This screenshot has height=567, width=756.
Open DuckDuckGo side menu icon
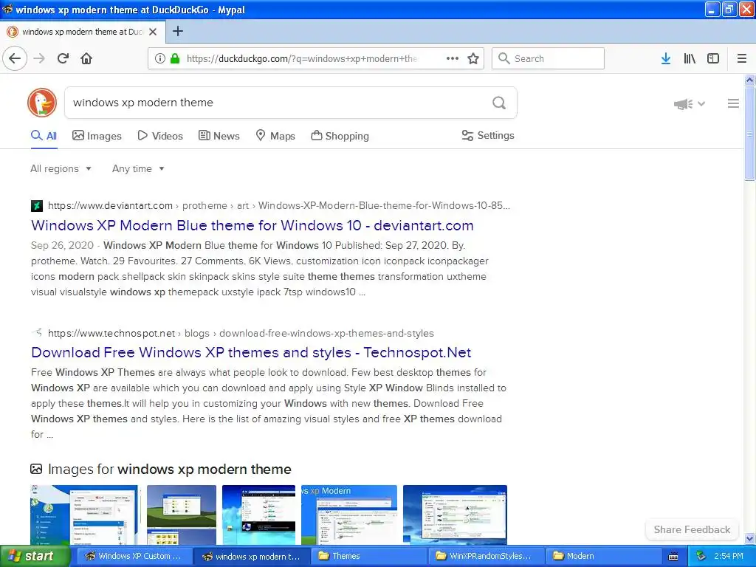click(x=733, y=103)
